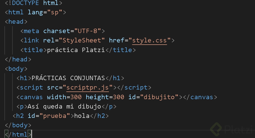Click the rel value "StyleSheet"
This screenshot has width=255, height=138.
(x=82, y=40)
